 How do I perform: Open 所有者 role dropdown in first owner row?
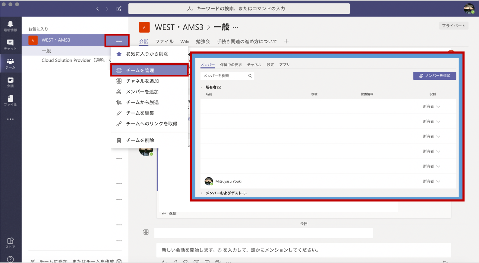click(x=431, y=107)
